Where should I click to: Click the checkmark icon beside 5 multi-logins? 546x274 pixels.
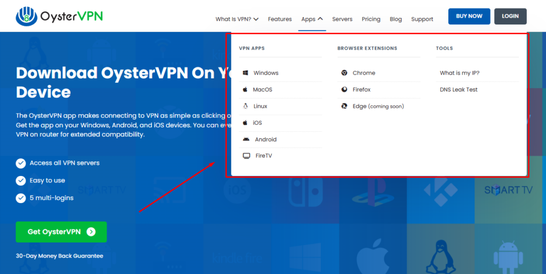click(21, 198)
